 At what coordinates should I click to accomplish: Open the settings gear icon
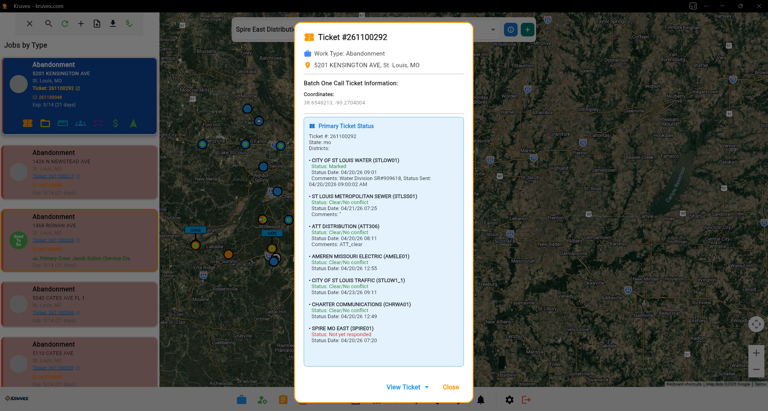(x=510, y=399)
